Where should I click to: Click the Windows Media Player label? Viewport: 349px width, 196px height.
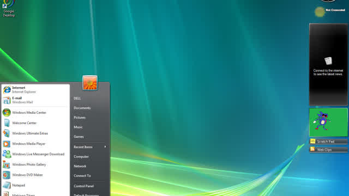point(29,144)
